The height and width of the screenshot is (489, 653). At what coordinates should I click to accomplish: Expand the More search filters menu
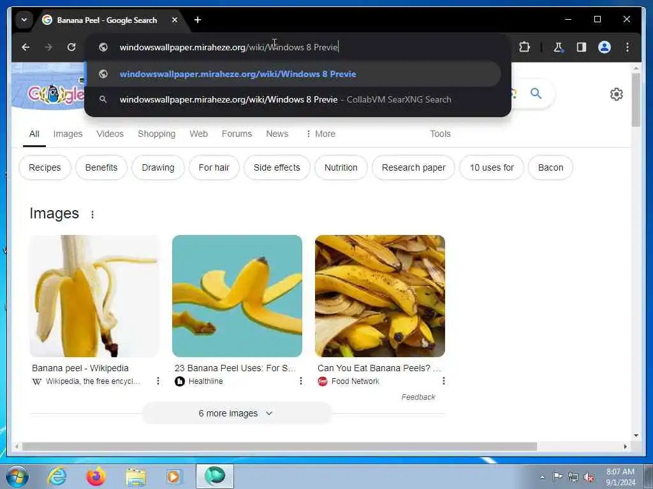[x=321, y=134]
